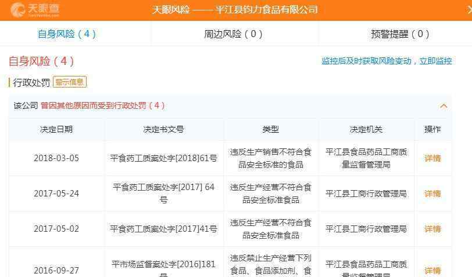This screenshot has width=472, height=277.
Task: Click the 决定日期 column header
Action: point(56,129)
